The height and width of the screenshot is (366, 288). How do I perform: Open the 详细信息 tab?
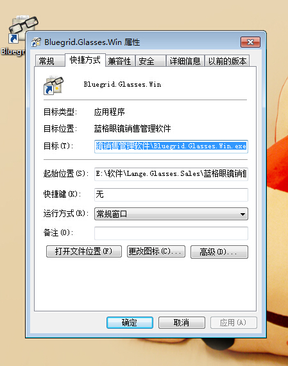185,61
